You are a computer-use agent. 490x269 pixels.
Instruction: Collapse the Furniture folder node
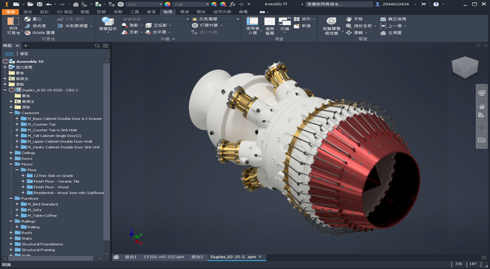tap(11, 199)
